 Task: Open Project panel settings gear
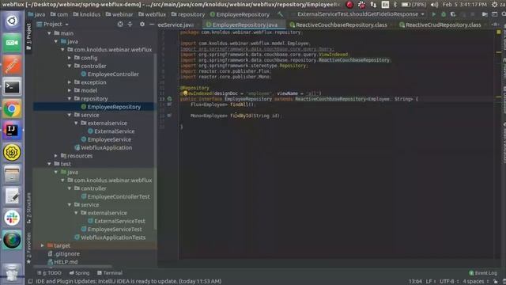pos(142,25)
